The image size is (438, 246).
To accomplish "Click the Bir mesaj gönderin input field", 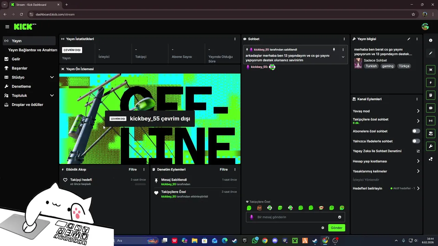I will pyautogui.click(x=295, y=217).
